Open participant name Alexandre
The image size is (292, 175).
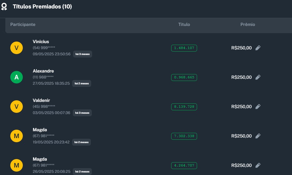tap(43, 71)
